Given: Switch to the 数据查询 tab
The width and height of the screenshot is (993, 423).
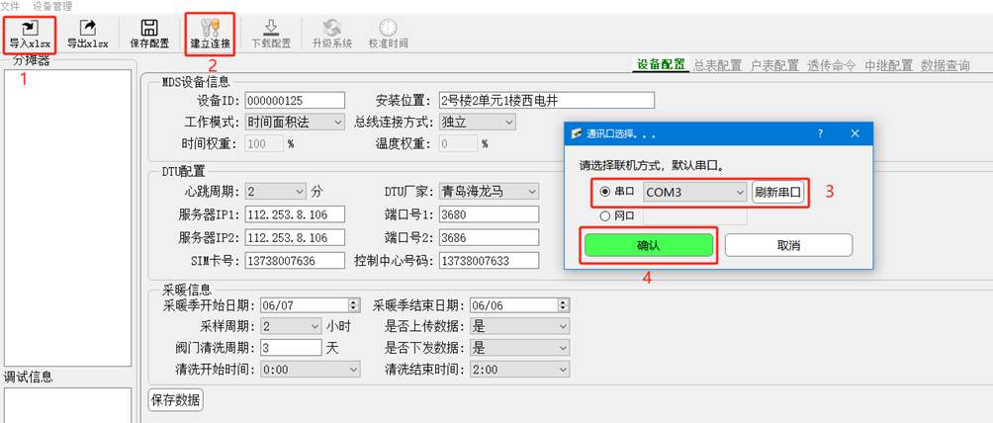Looking at the screenshot, I should point(945,65).
